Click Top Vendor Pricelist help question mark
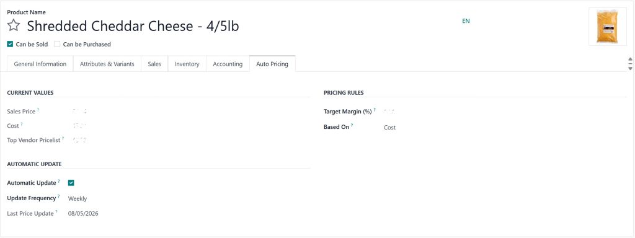The width and height of the screenshot is (635, 238). [x=63, y=138]
